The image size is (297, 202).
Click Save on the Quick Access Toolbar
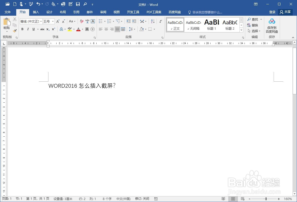coord(78,4)
